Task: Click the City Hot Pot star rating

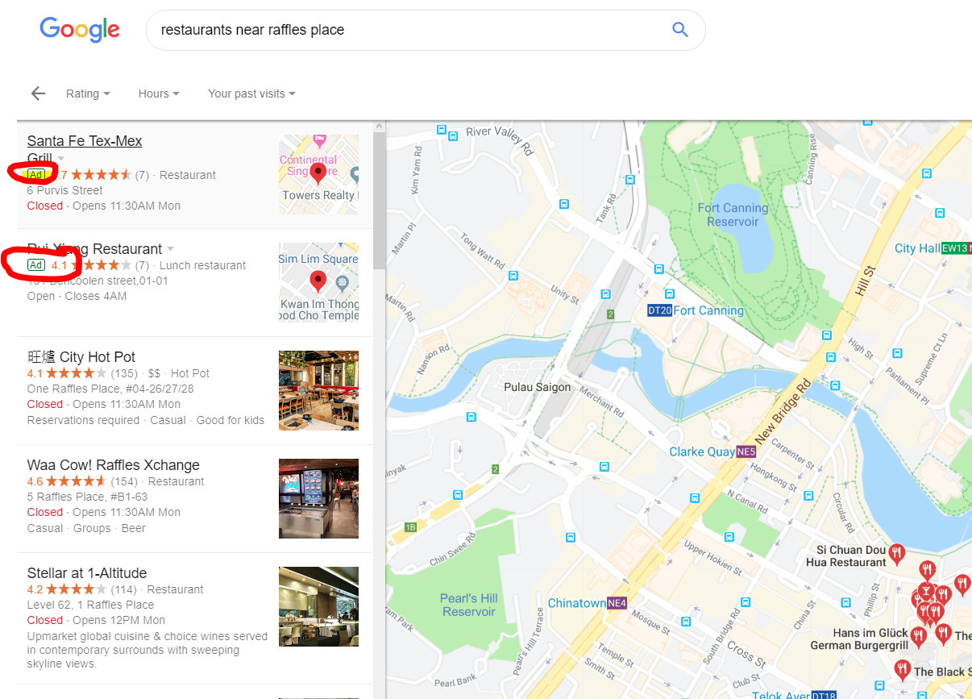Action: click(76, 373)
